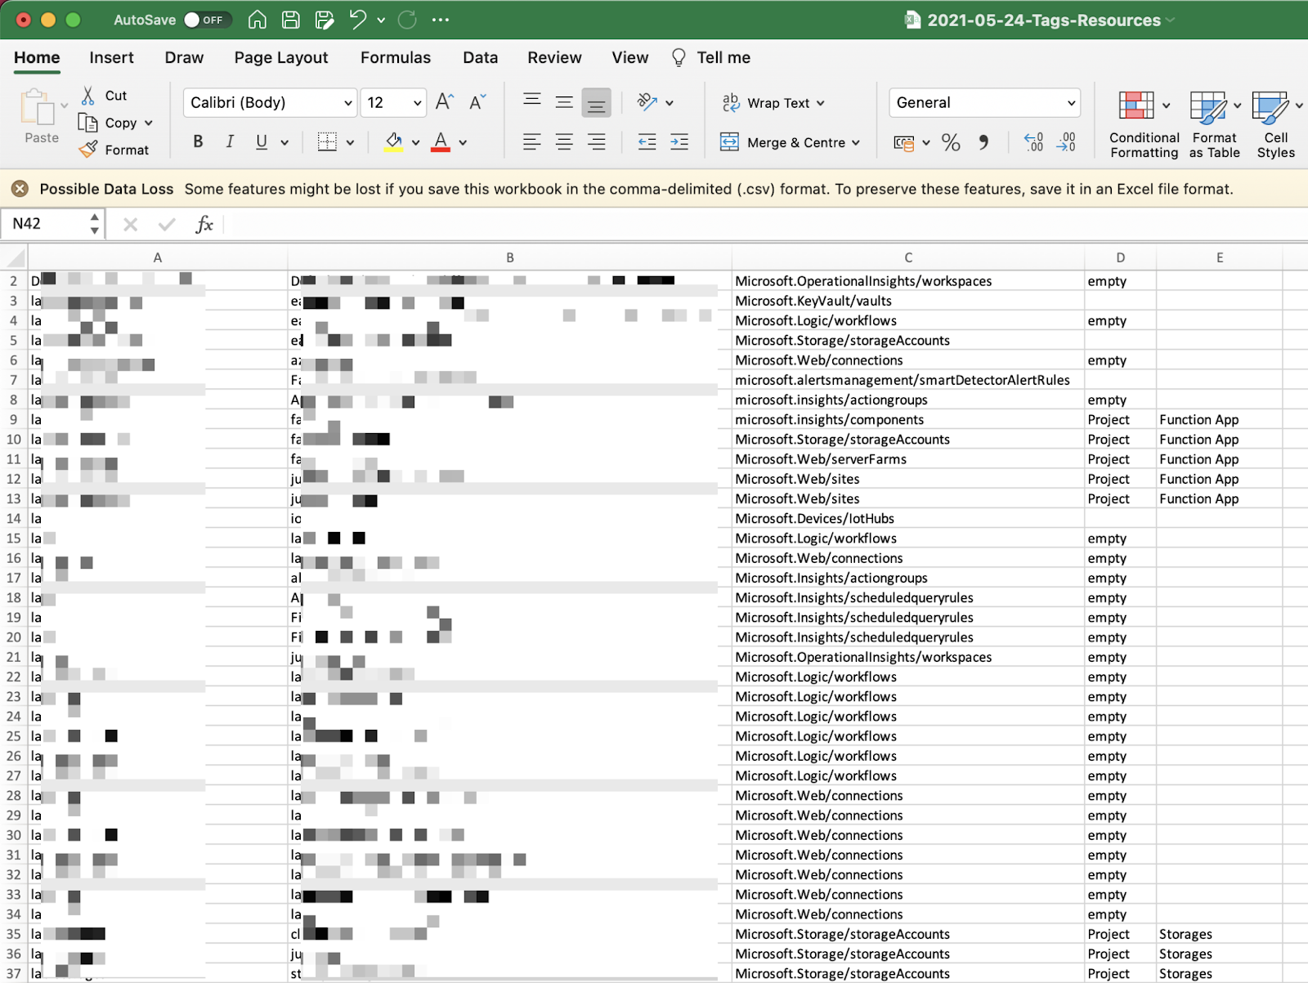Screen dimensions: 1308x983
Task: Apply Format as Table
Action: click(x=1212, y=123)
